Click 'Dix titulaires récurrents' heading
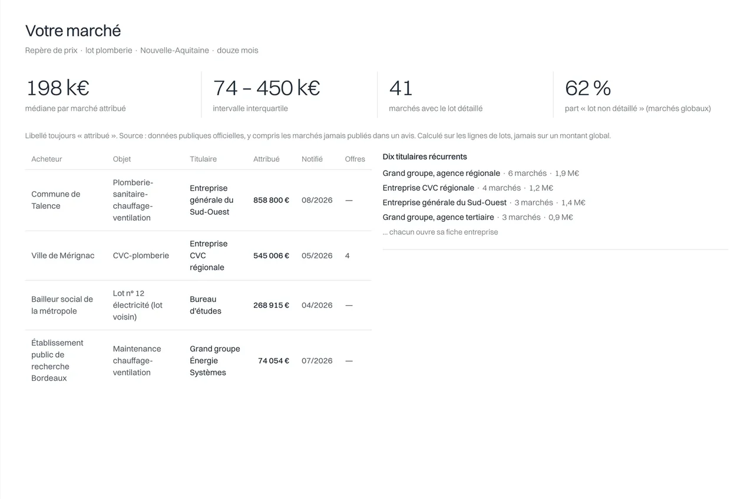 [x=425, y=157]
